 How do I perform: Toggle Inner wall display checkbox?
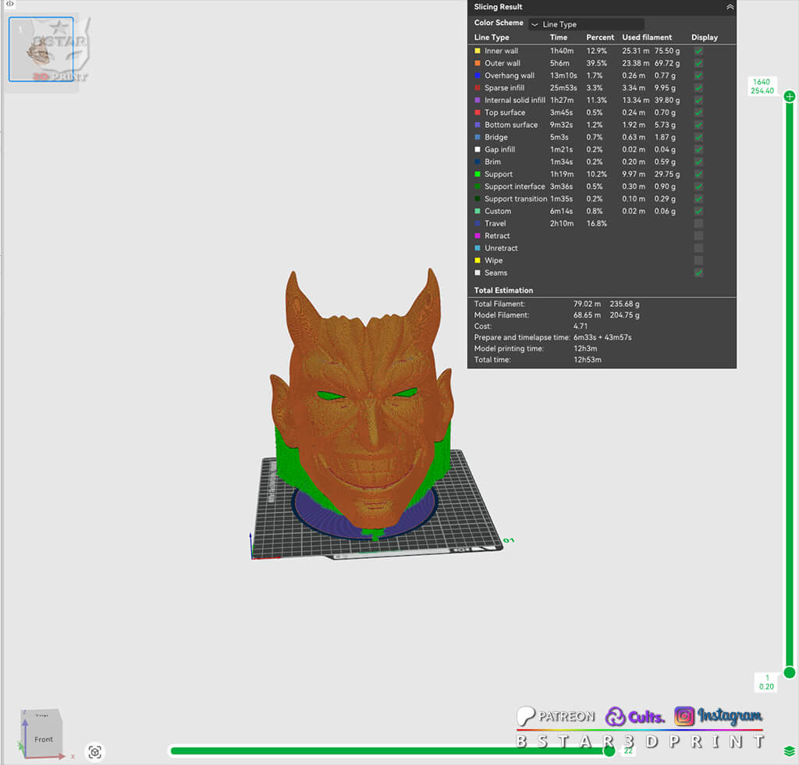coord(698,51)
